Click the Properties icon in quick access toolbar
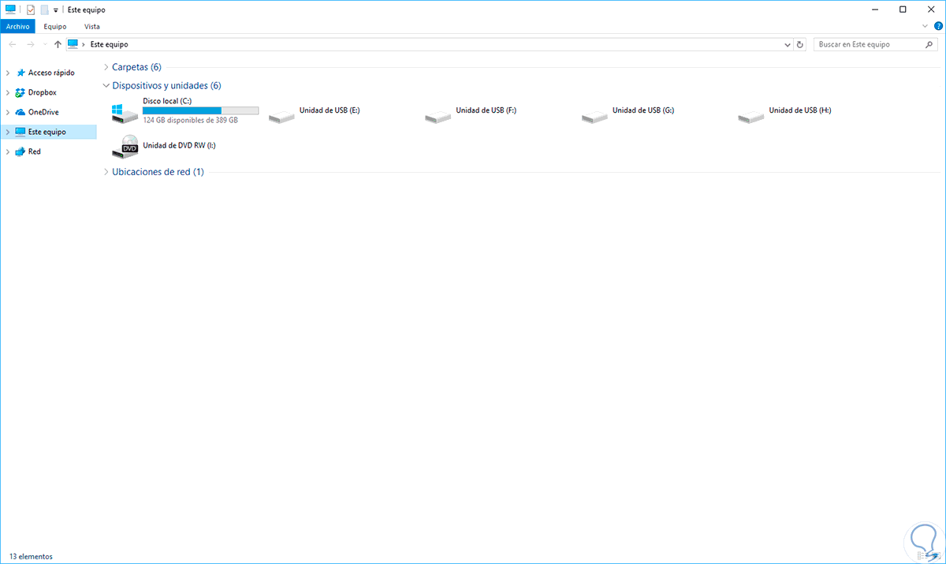The width and height of the screenshot is (946, 564). [30, 9]
